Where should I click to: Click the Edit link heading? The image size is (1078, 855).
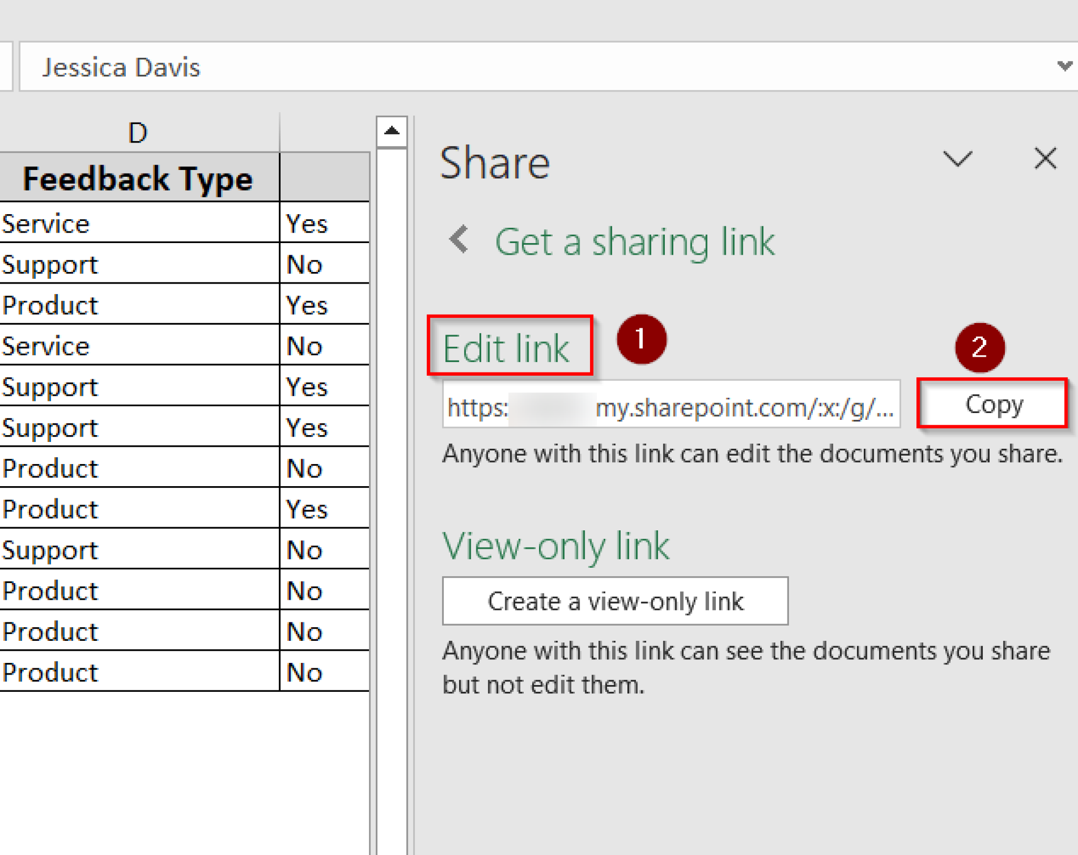[506, 348]
